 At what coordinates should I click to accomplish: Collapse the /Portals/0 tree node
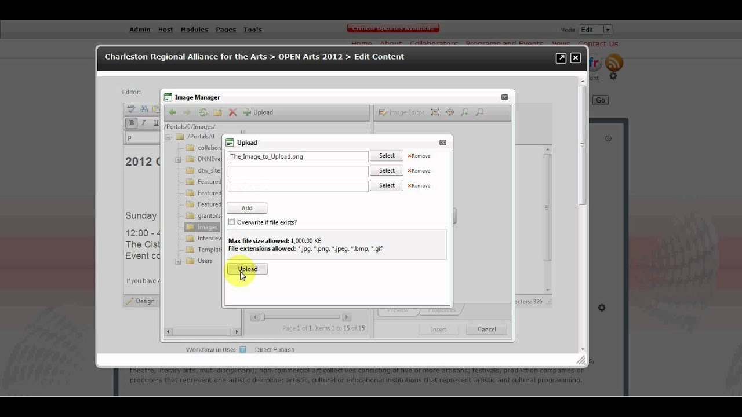[x=168, y=137]
